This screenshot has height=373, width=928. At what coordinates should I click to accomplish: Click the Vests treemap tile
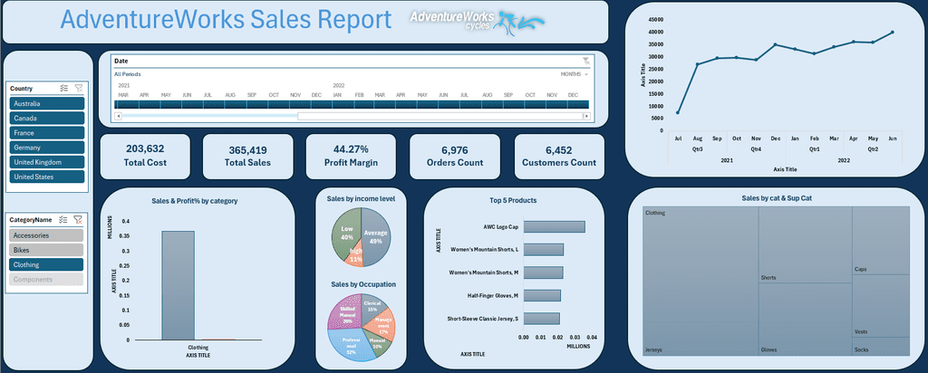pos(881,306)
